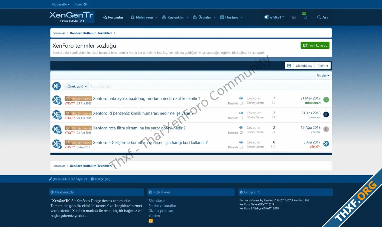Check the select box for Geliştirme komutları thread
Viewport: 382px width, 227px height.
point(241,147)
